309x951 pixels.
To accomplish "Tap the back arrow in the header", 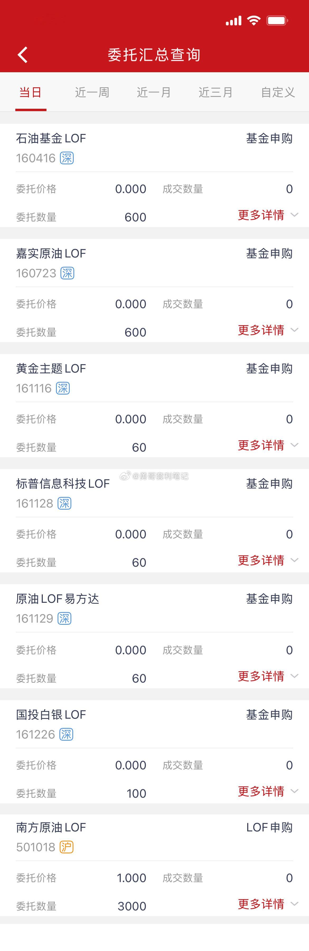I will pos(23,54).
